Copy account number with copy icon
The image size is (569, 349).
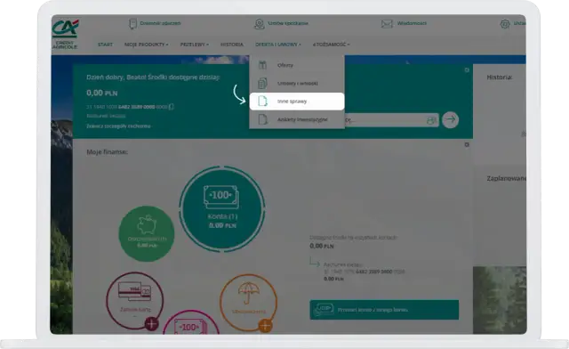pyautogui.click(x=172, y=107)
